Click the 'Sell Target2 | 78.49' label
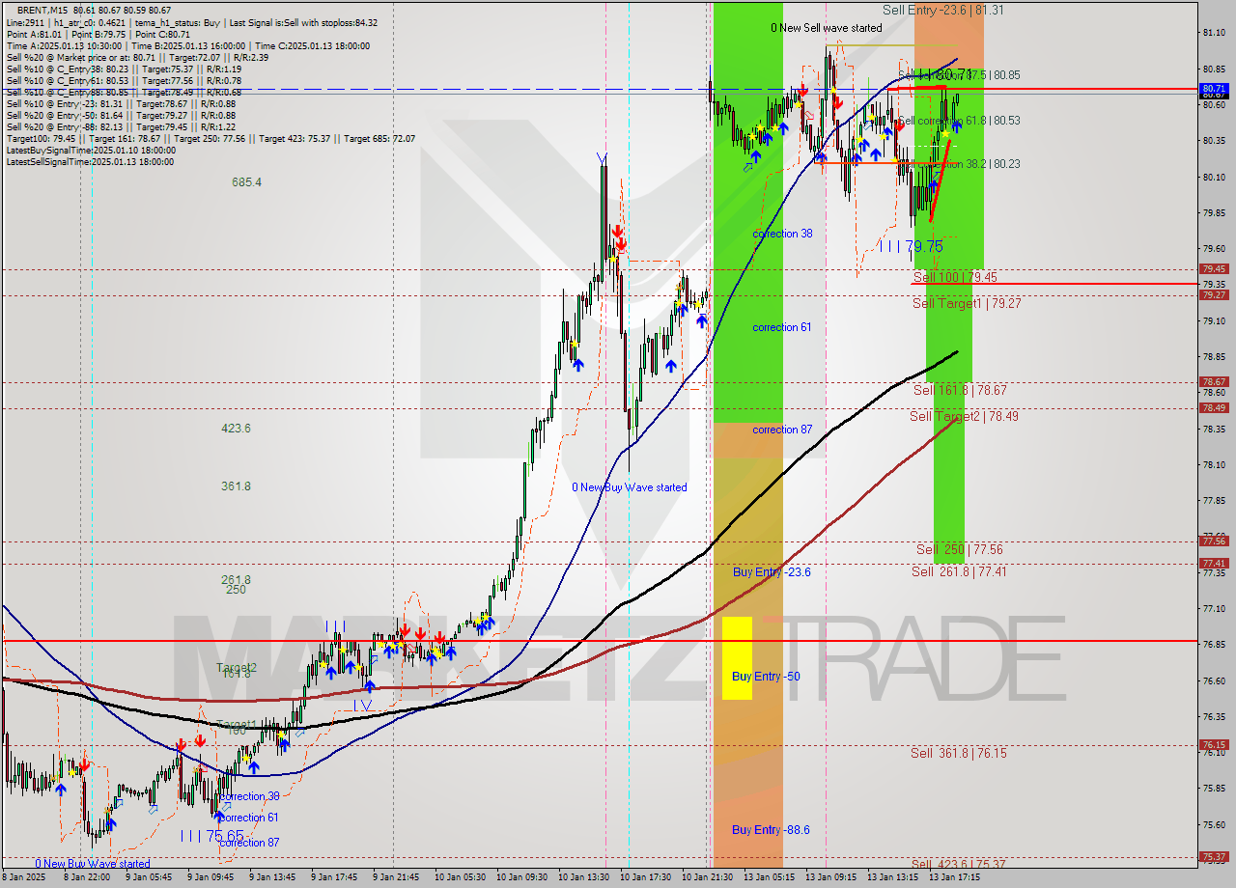Viewport: 1236px width, 888px height. click(964, 416)
